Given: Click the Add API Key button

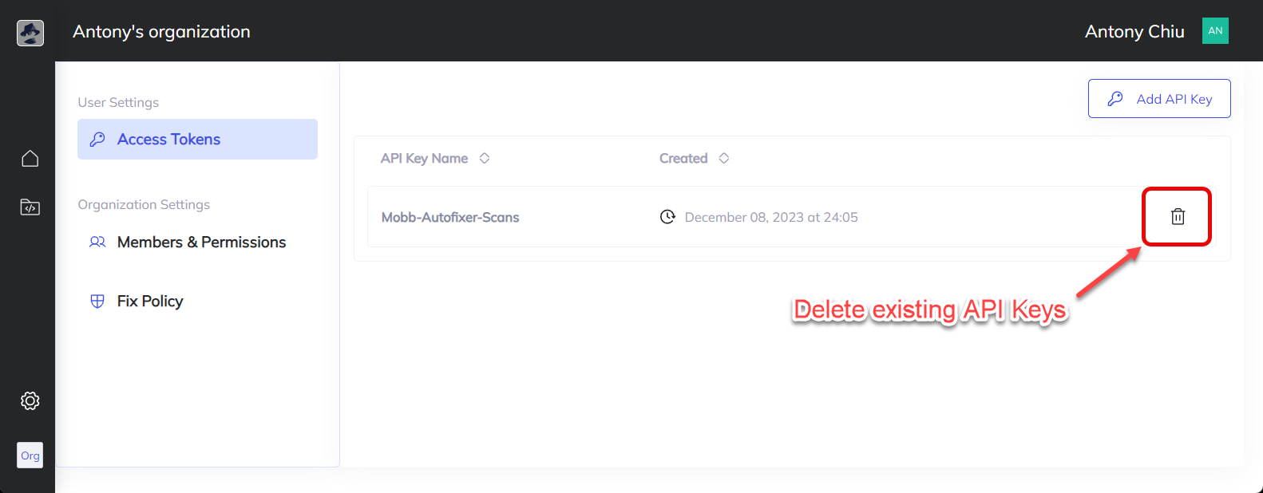Looking at the screenshot, I should [x=1158, y=99].
